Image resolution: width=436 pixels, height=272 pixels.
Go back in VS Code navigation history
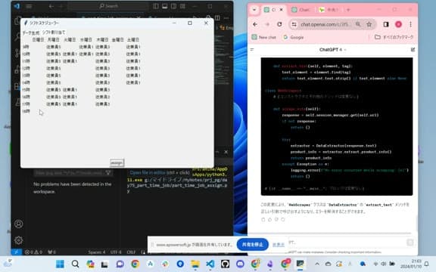(x=51, y=6)
